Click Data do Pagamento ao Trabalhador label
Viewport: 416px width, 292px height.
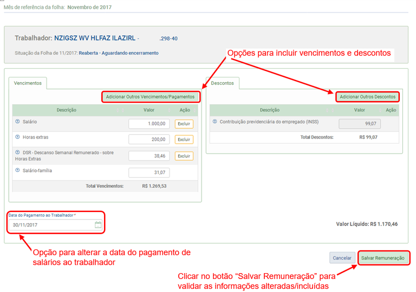point(42,215)
